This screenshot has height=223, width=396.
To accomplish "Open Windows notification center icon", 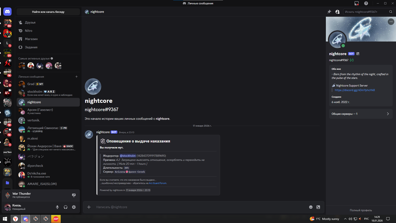I will 388,219.
